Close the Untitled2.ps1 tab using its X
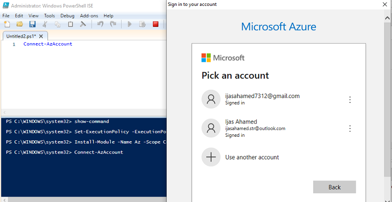The width and height of the screenshot is (392, 202). [41, 36]
